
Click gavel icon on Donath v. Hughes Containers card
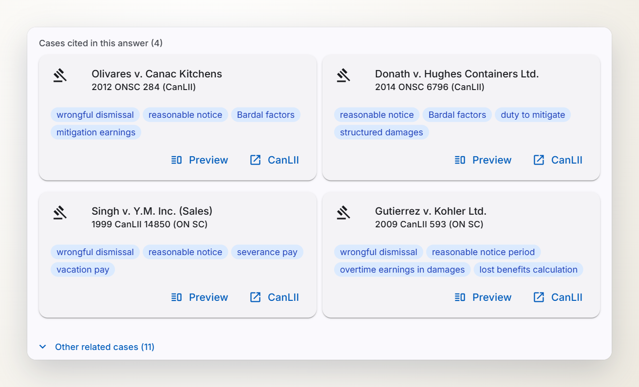pyautogui.click(x=343, y=75)
